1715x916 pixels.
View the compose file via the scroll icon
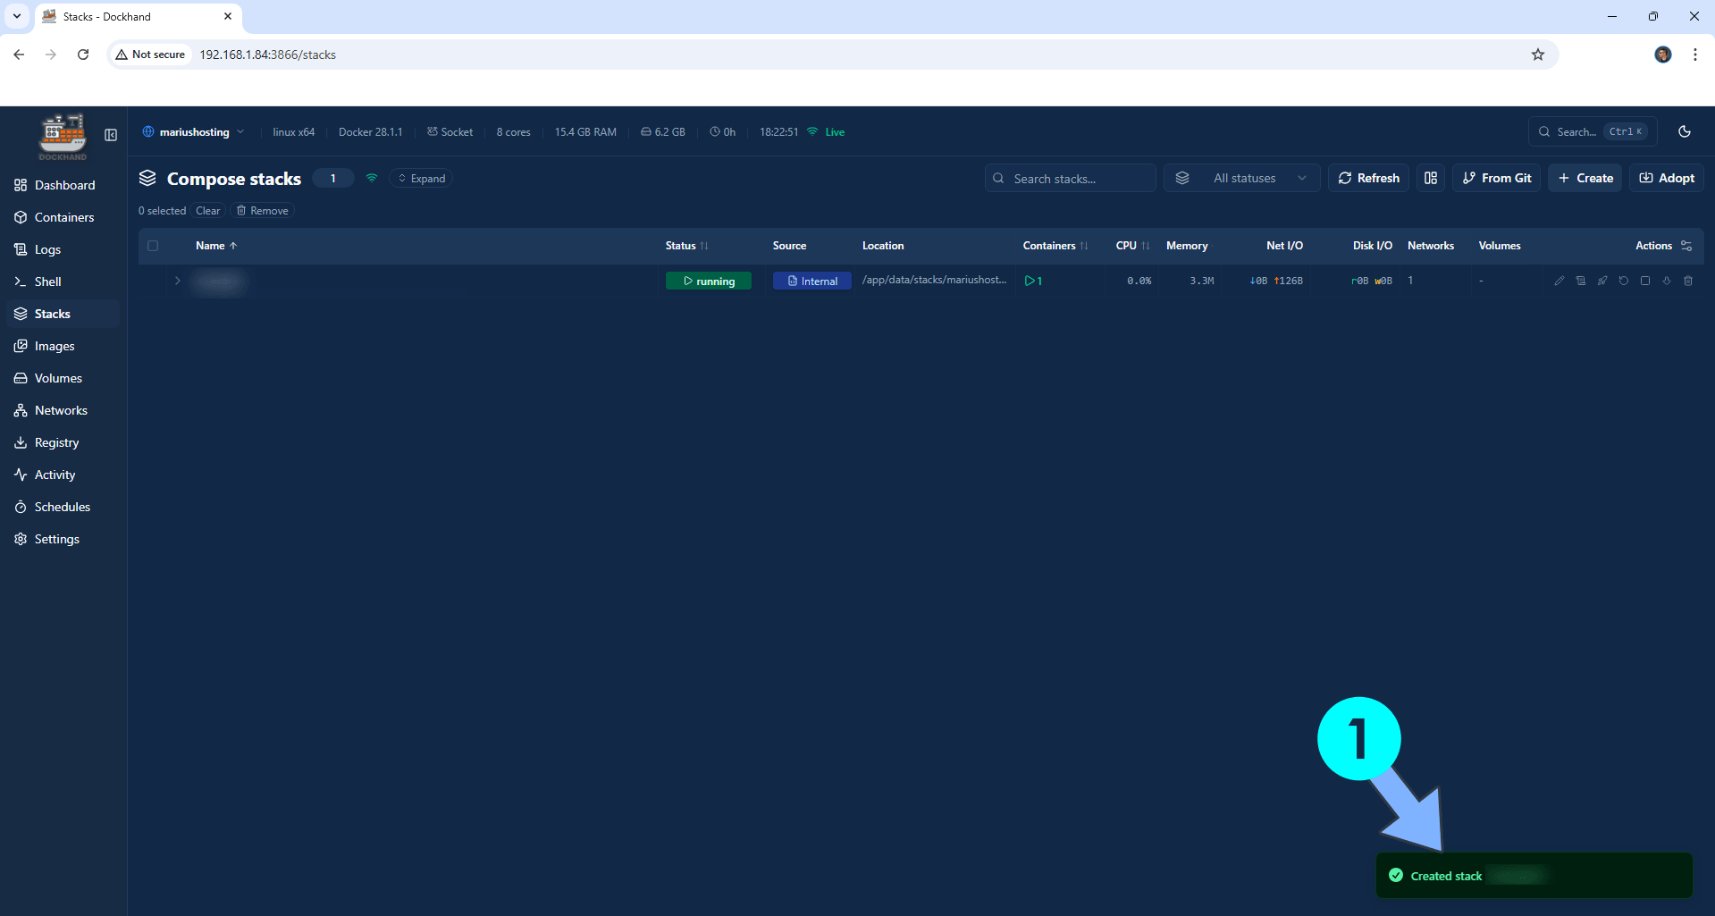point(1581,281)
